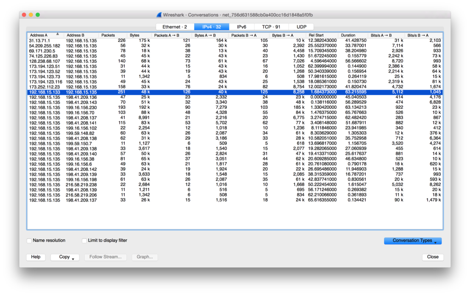
Task: Select row with Address B 216.58.219.206
Action: coord(235,195)
